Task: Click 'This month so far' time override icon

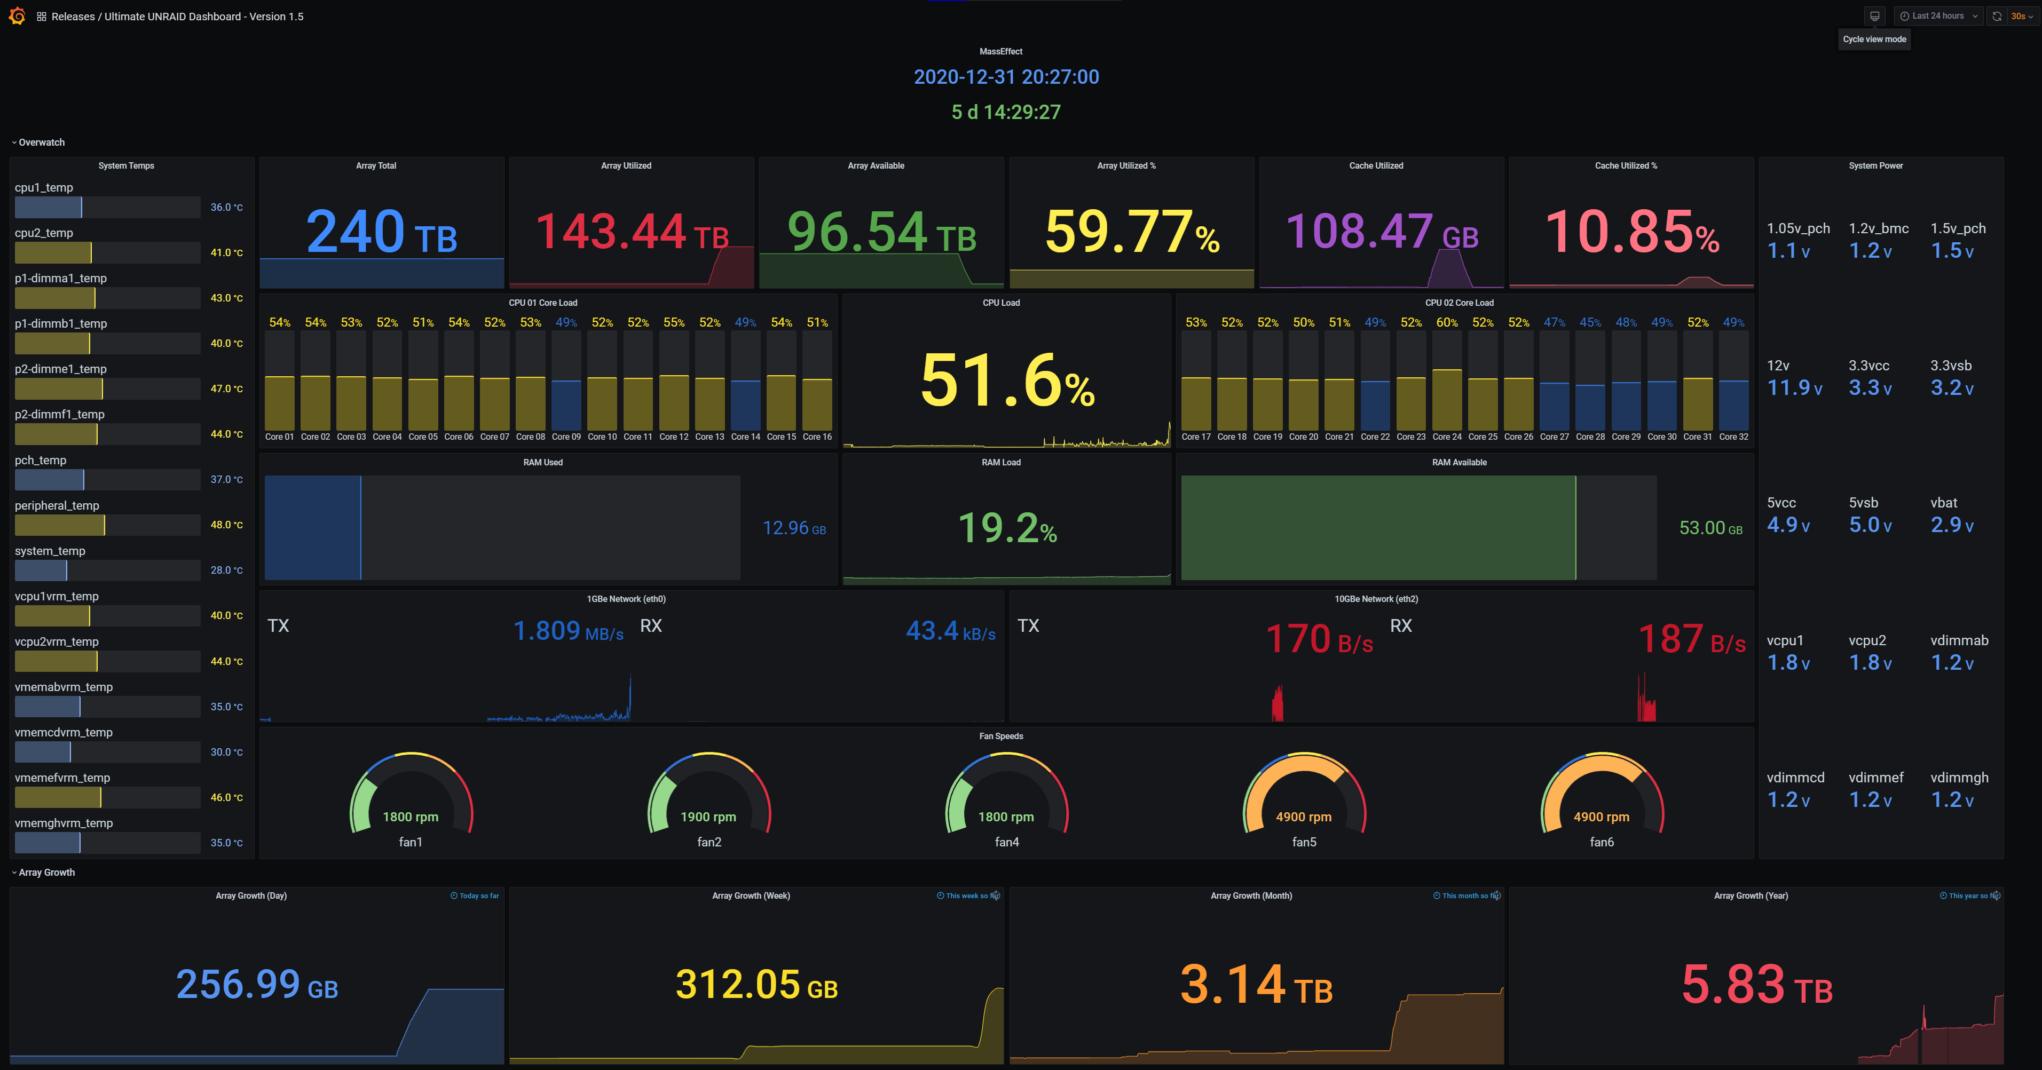Action: point(1437,895)
